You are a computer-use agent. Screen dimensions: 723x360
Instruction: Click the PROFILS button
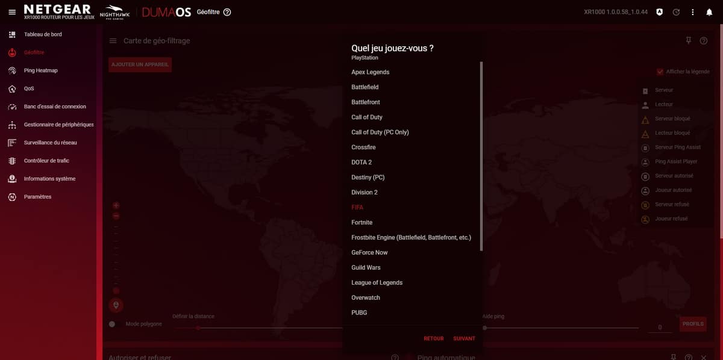693,324
